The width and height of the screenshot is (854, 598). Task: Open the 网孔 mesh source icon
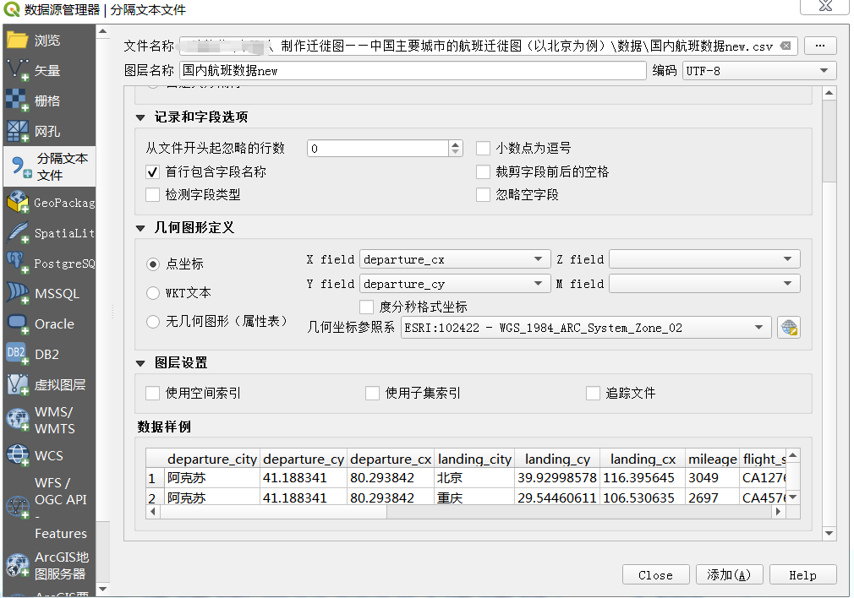click(18, 132)
